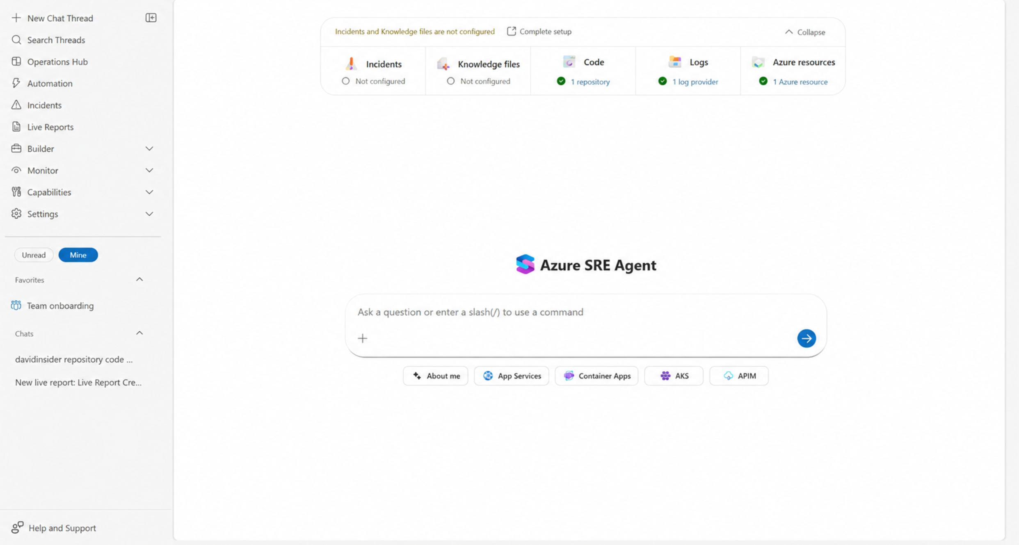Open Team onboarding favorite
1019x545 pixels.
(x=53, y=306)
